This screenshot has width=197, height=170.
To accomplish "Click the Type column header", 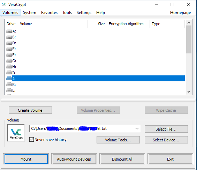I will tap(167, 24).
